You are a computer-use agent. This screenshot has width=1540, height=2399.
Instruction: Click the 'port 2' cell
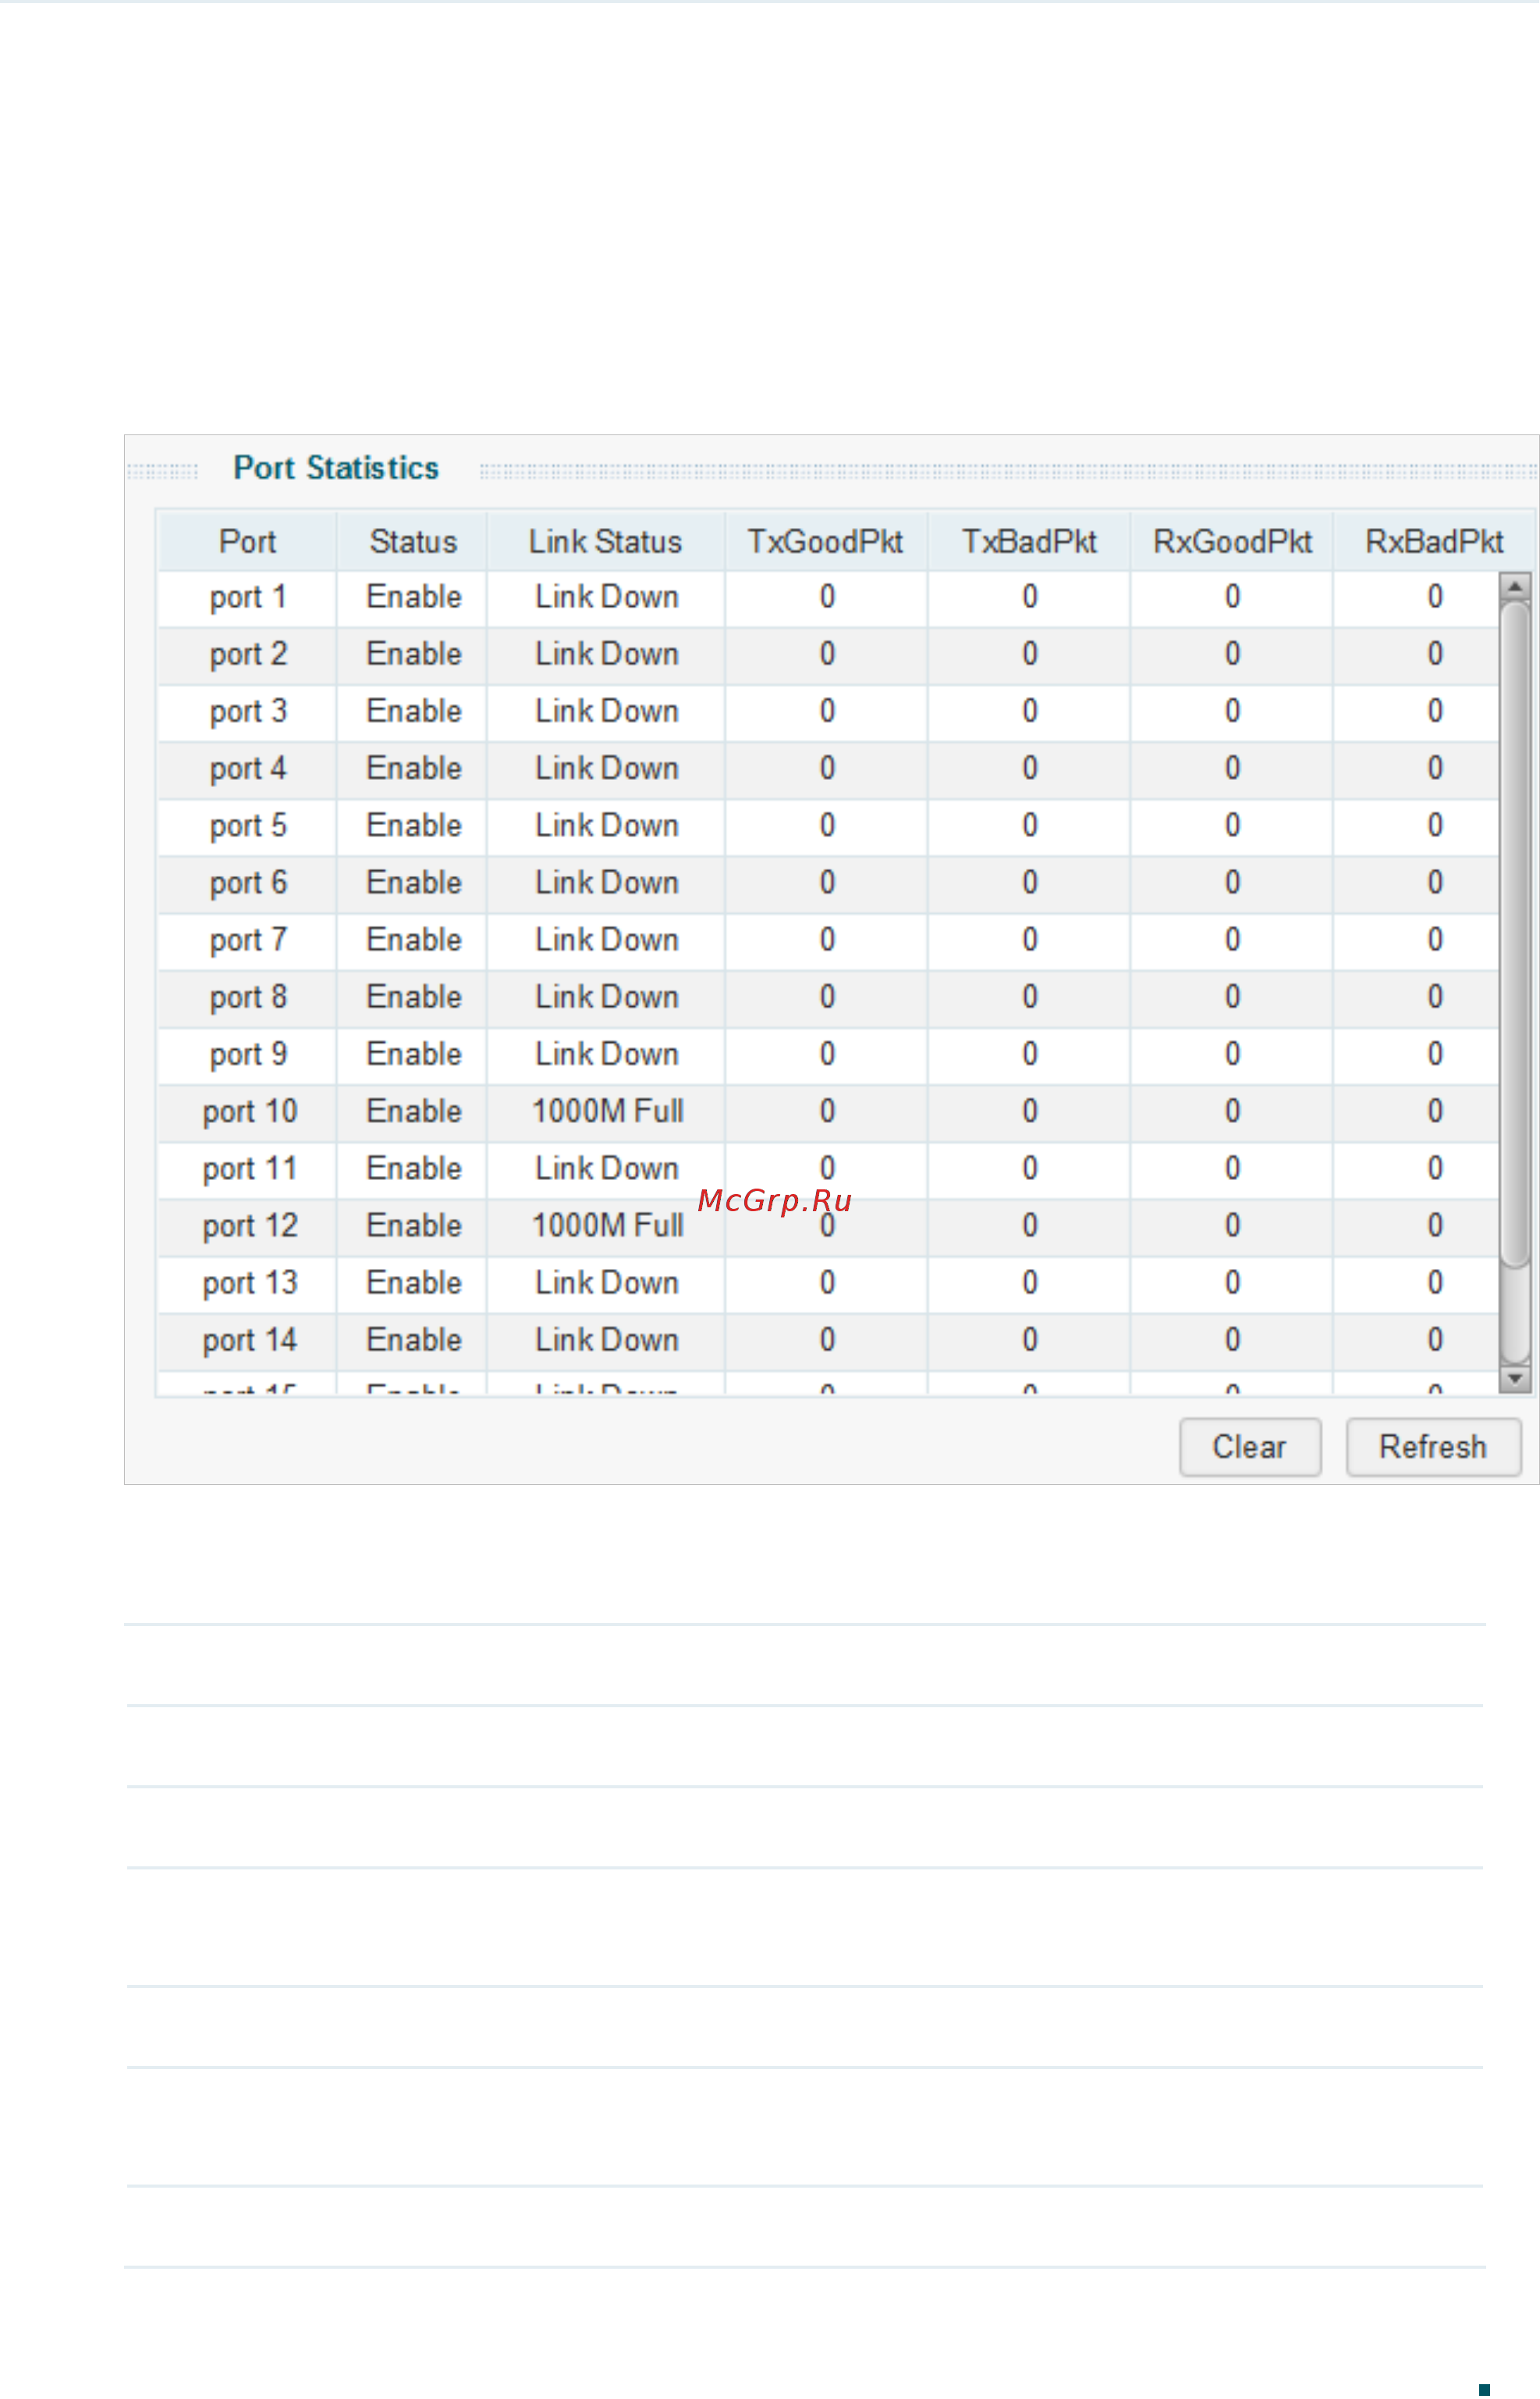tap(248, 654)
